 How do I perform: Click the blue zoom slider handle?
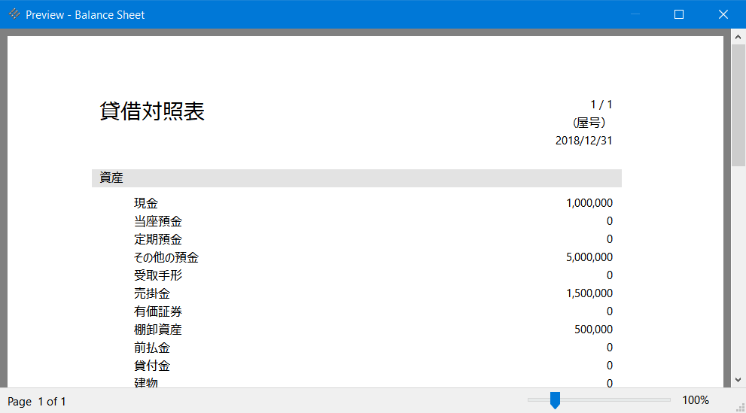pyautogui.click(x=555, y=400)
